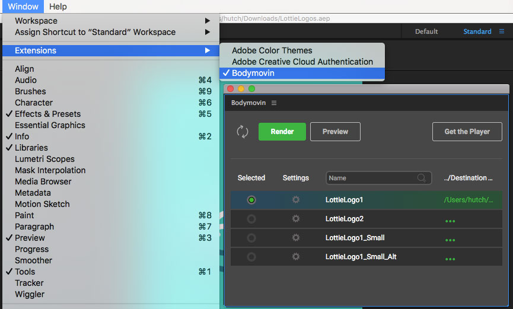Deselect the LottieLogo1 radio button
The image size is (513, 309).
(x=251, y=200)
